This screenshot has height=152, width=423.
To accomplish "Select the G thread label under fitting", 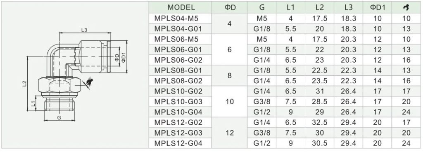I will tap(59, 117).
